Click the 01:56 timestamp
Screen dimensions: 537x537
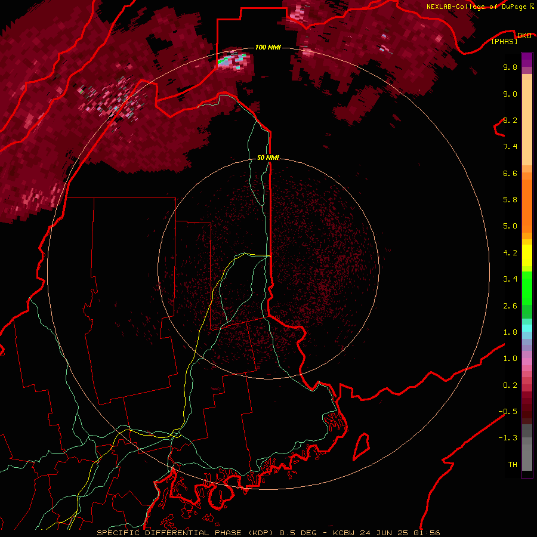[427, 533]
